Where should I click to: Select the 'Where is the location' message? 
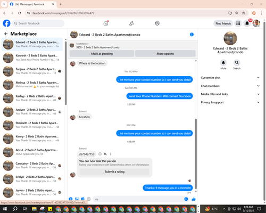92,63
